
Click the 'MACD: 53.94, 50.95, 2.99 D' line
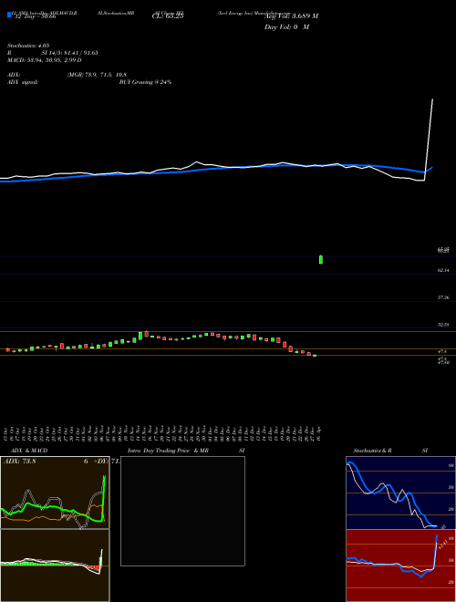(x=44, y=60)
